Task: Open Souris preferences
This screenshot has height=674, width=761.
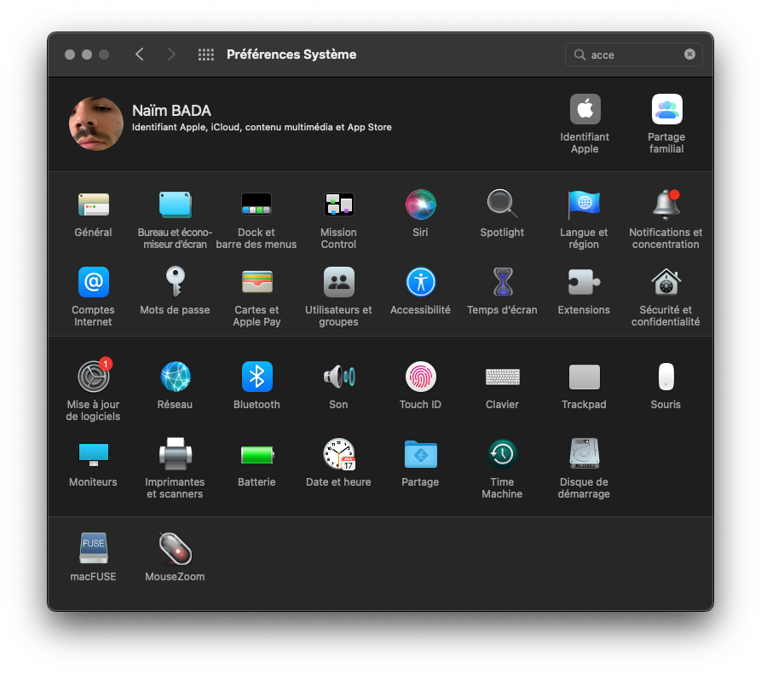Action: click(x=666, y=377)
